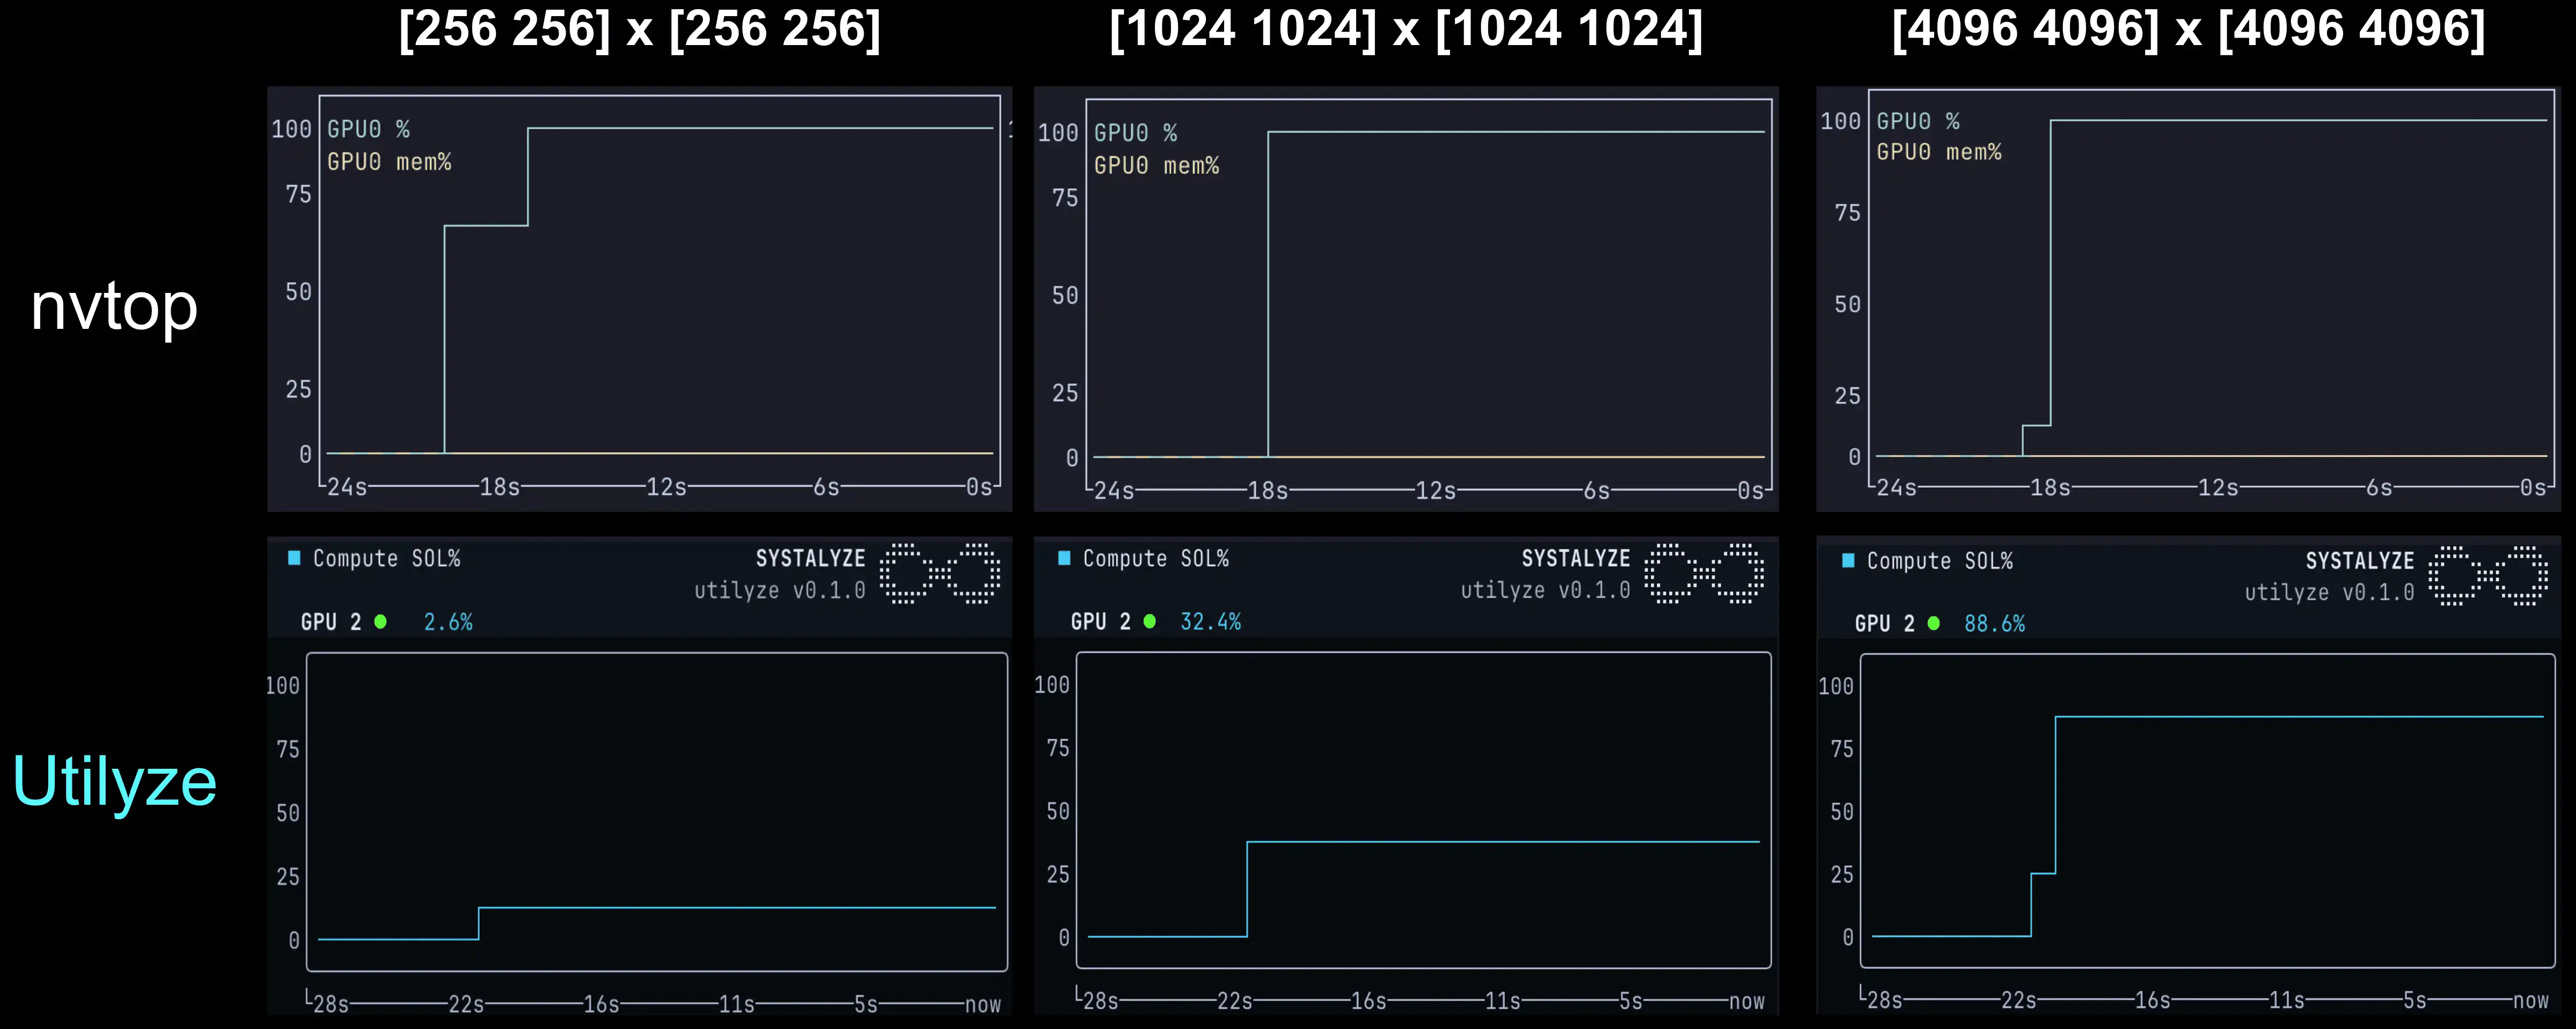Click Compute SOL% legend square in 256 panel
2576x1029 pixels.
click(x=294, y=558)
